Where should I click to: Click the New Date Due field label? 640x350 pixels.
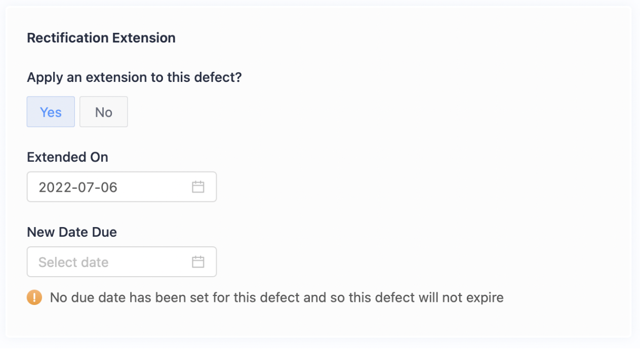(72, 232)
